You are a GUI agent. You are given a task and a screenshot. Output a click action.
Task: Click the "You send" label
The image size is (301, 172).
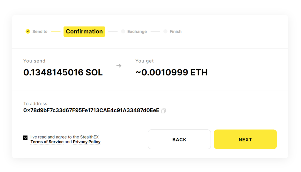point(34,61)
